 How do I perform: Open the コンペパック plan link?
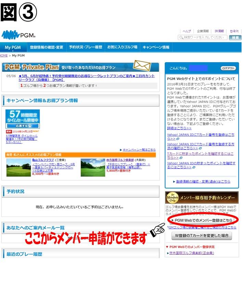[53, 167]
